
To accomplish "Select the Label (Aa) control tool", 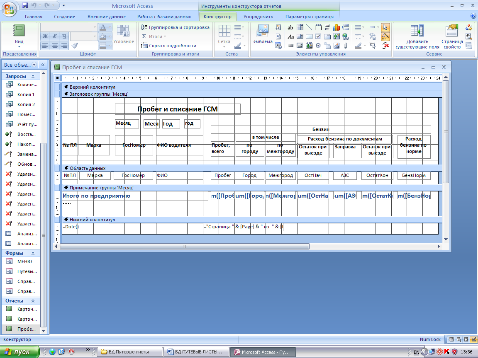I will (291, 36).
